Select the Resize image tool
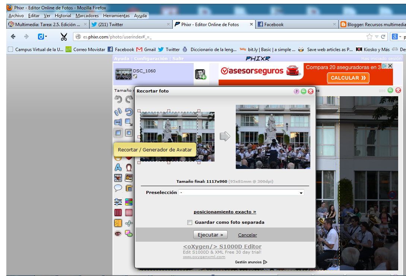Screen dimensions: 406x276 pos(129,122)
